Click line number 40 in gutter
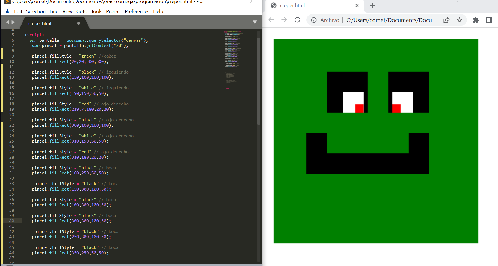This screenshot has width=498, height=266. [11, 221]
